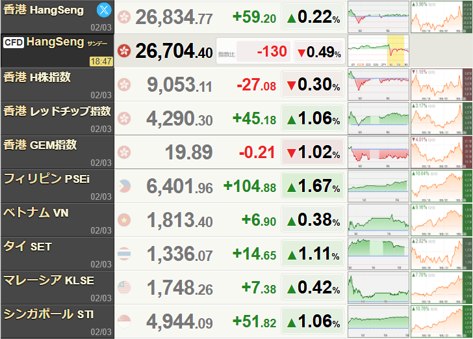473x339 pixels.
Task: Open orange long-term chart for シンガポール STI
Action: coord(441,321)
